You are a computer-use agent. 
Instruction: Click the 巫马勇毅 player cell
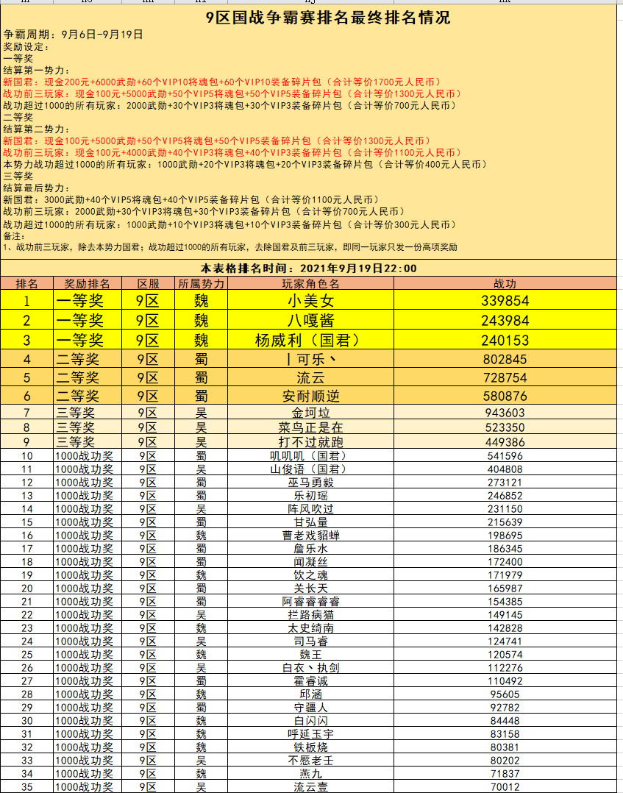tap(310, 482)
